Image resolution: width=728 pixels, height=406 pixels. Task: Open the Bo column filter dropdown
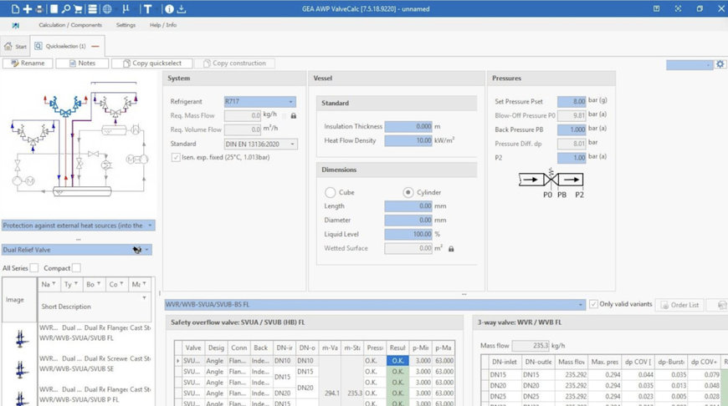(x=99, y=283)
